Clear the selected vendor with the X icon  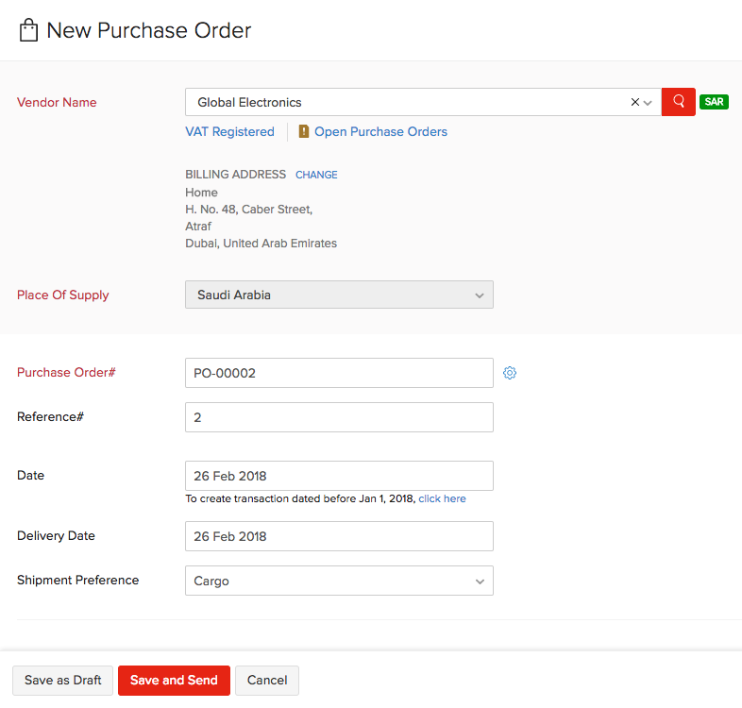click(x=635, y=102)
